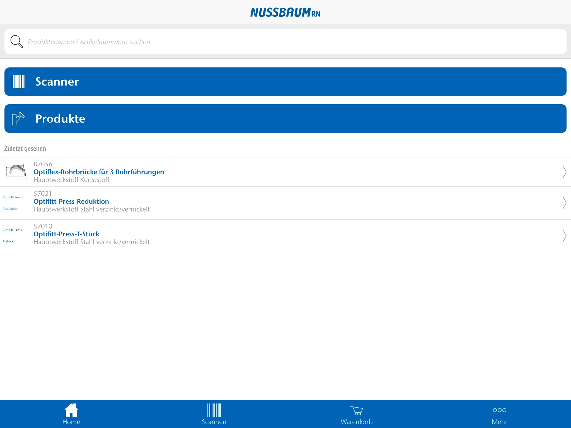Open the Warenkorb tab
The height and width of the screenshot is (428, 571).
(x=357, y=414)
